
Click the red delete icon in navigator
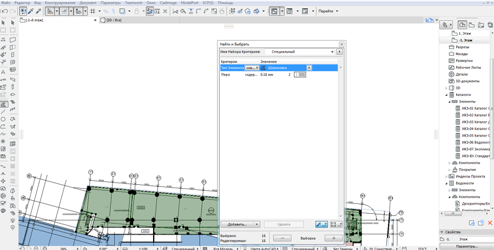pos(490,223)
